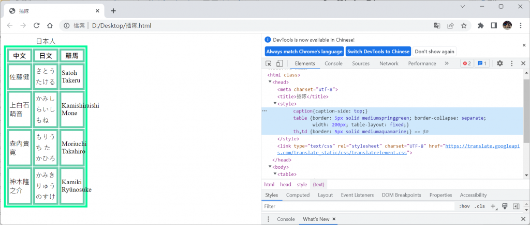The width and height of the screenshot is (530, 225).
Task: Select style in the breadcrumb bar
Action: [302, 185]
